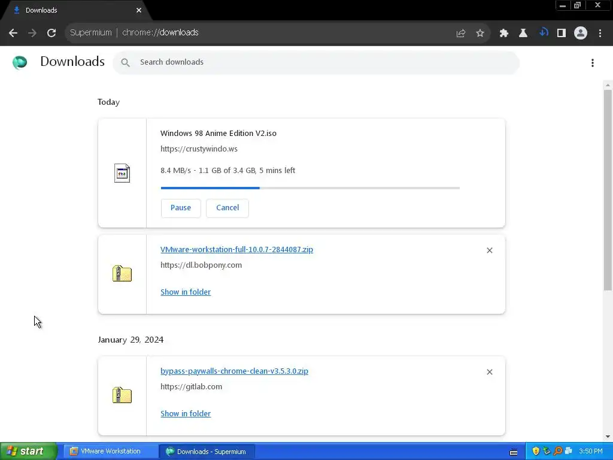Click the forward navigation arrow
613x460 pixels.
32,33
